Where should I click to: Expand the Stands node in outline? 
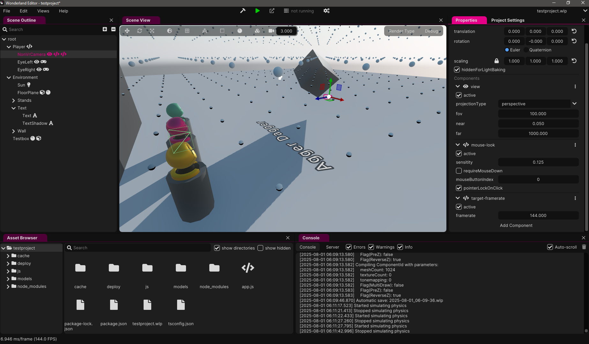(x=13, y=100)
